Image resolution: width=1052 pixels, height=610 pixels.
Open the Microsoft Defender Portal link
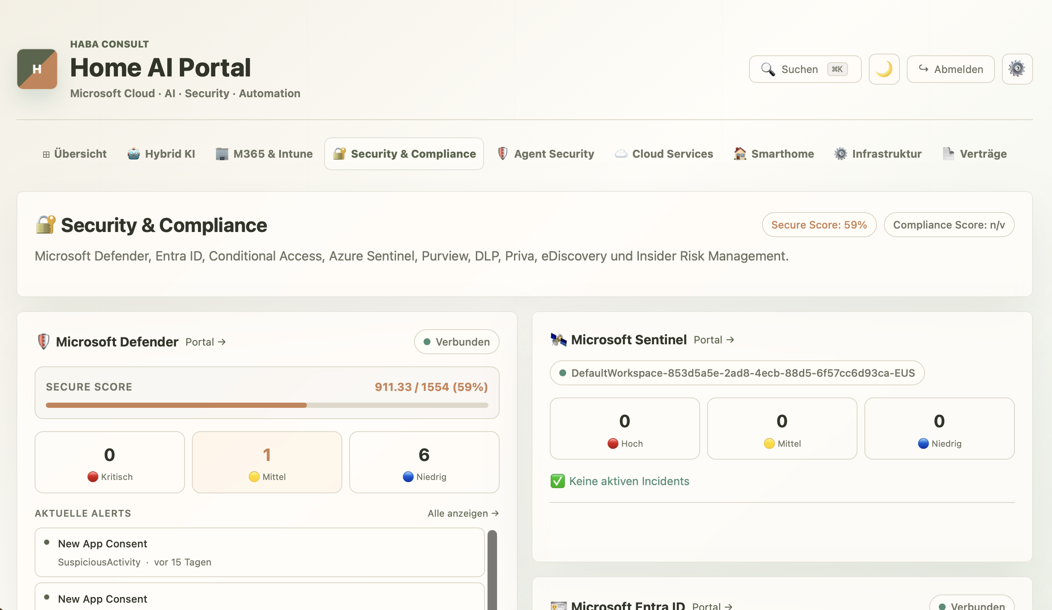point(206,342)
